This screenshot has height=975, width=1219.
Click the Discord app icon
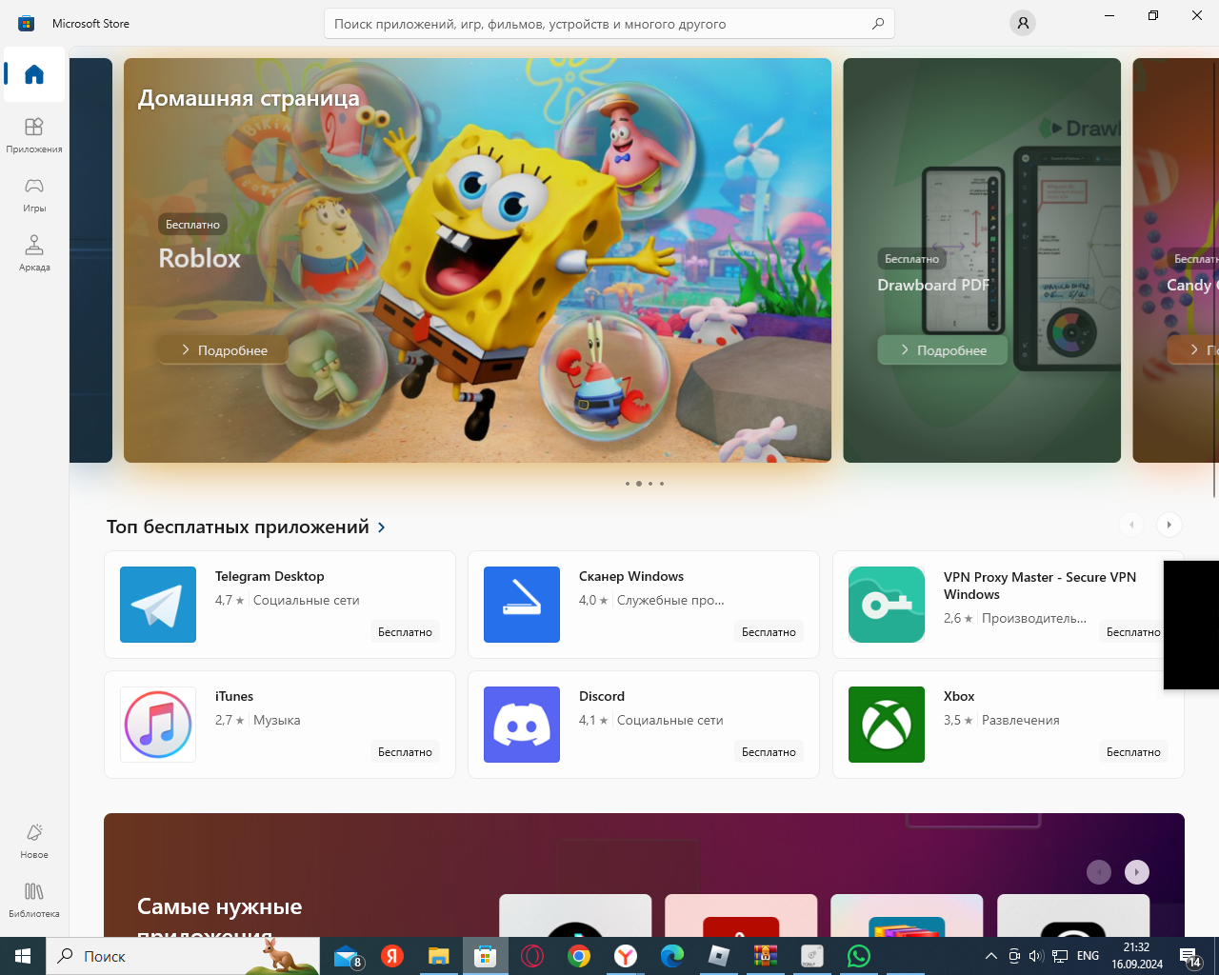tap(522, 725)
